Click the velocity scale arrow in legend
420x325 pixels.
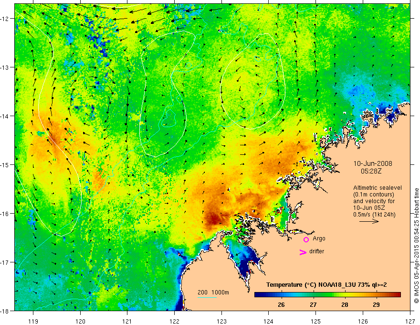[369, 221]
